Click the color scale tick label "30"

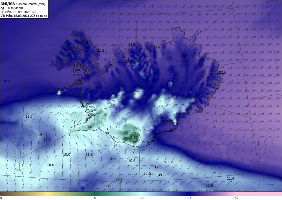click(236, 198)
